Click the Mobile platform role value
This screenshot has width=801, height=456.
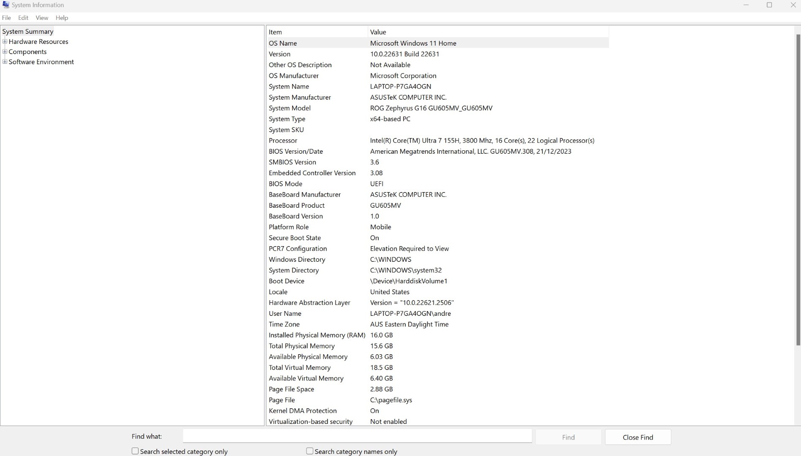[x=380, y=227]
